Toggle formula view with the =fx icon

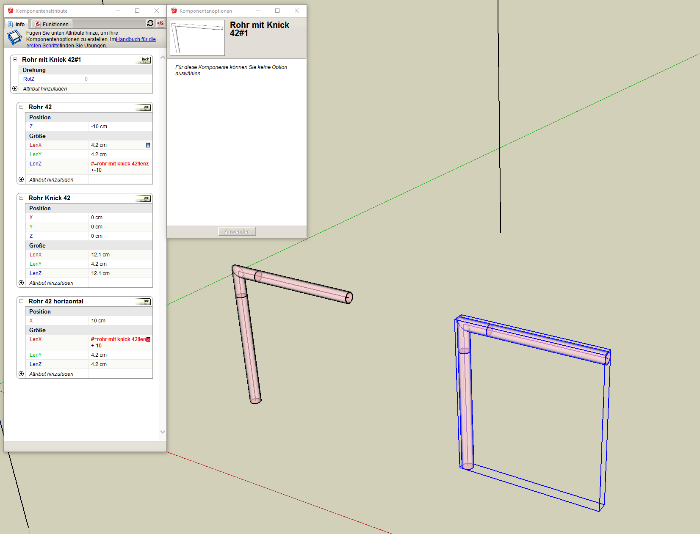coord(161,23)
